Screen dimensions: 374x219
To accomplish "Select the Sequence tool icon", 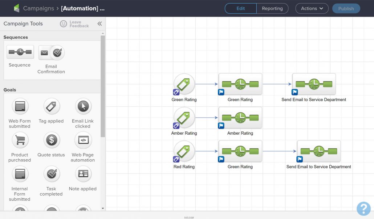I will click(x=20, y=52).
